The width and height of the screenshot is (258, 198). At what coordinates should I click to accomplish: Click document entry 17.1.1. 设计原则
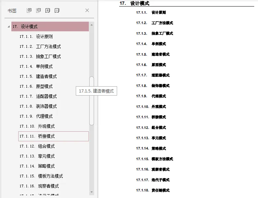(x=151, y=12)
